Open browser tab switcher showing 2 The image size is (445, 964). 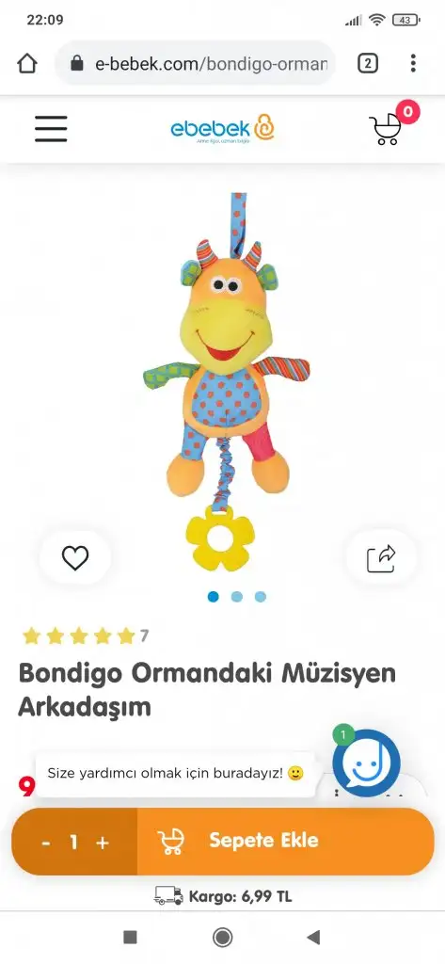pos(368,63)
